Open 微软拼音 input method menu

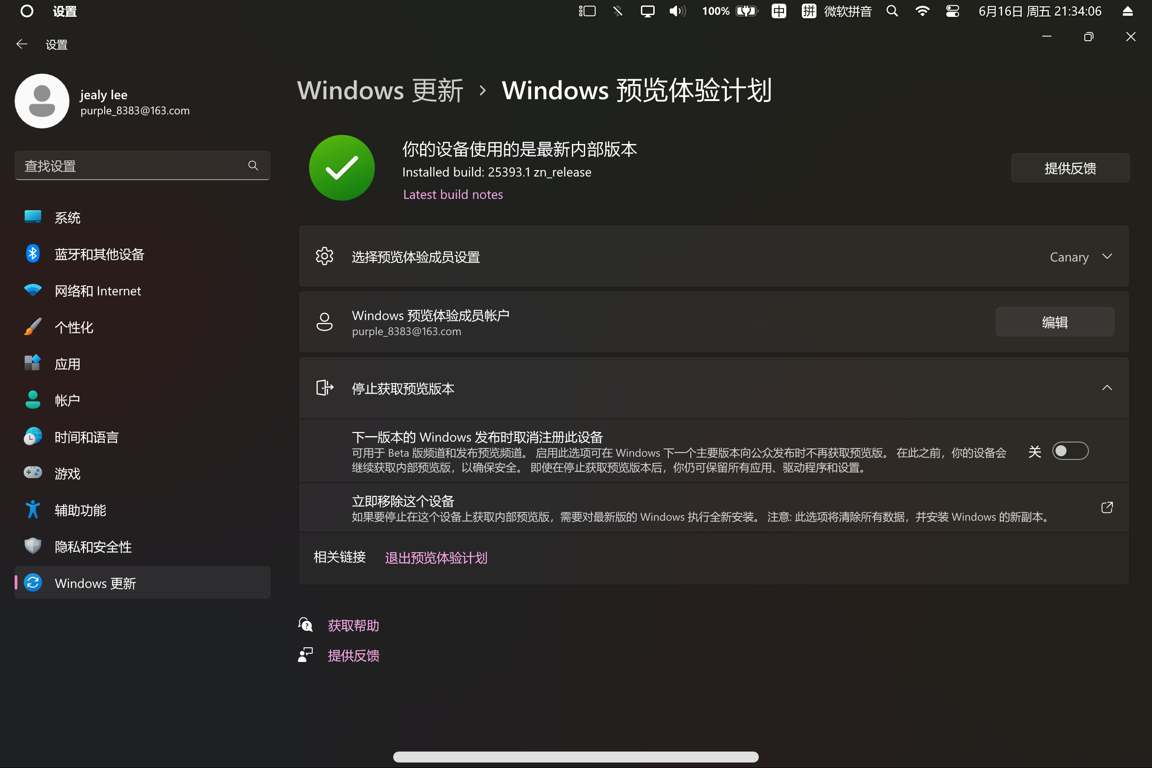click(x=848, y=11)
